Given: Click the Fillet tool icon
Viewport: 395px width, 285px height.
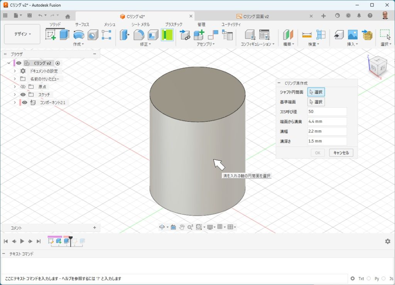Looking at the screenshot, I should point(139,35).
